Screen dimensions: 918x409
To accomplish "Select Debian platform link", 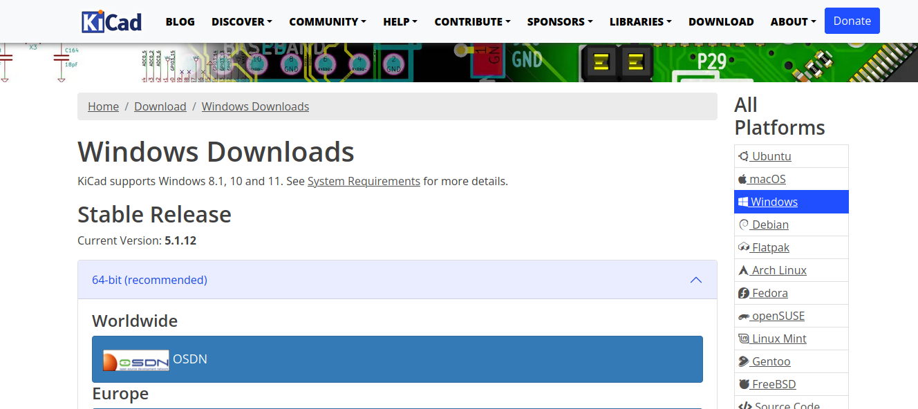I will 770,225.
